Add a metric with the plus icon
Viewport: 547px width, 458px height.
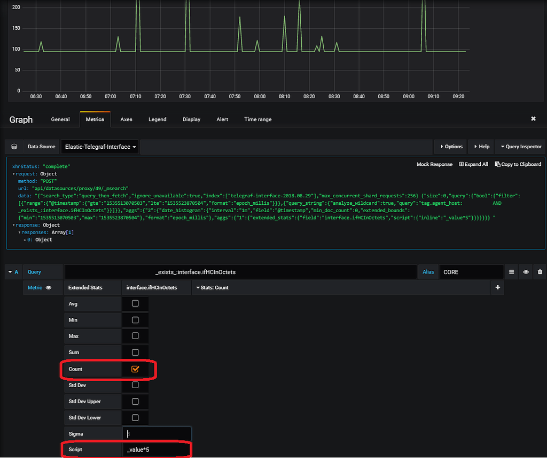[x=497, y=287]
